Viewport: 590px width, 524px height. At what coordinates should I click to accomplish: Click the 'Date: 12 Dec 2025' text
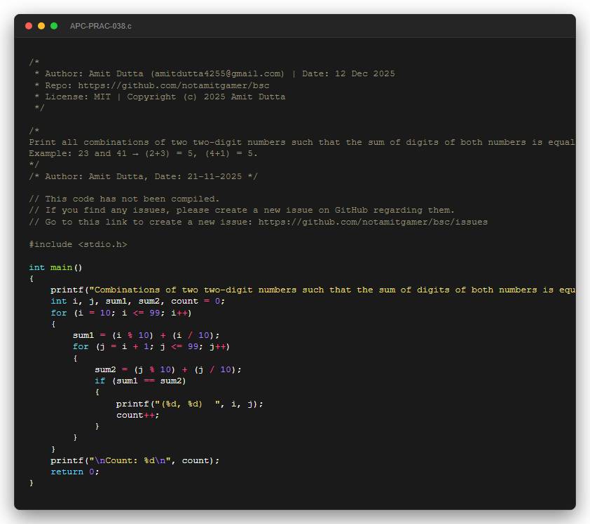348,73
